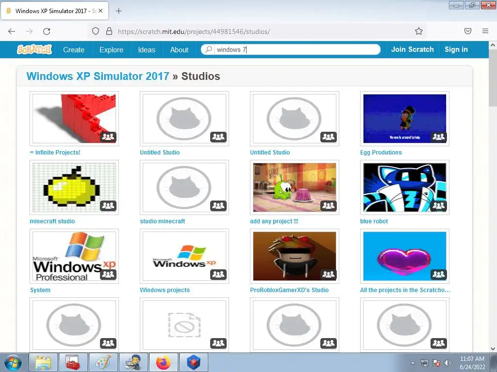Click the studio minecraft cat placeholder thumbnail
The image size is (497, 372).
[184, 187]
